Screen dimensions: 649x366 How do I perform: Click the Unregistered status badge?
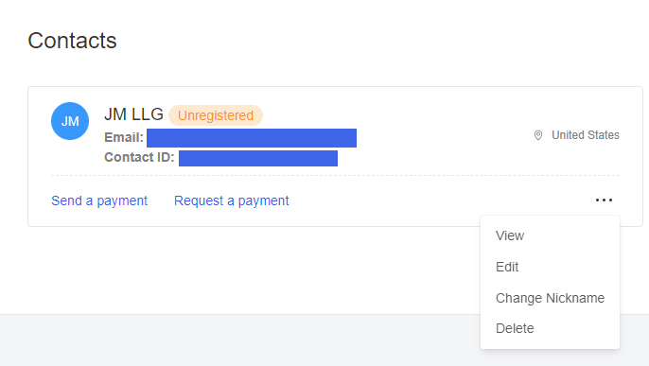216,115
